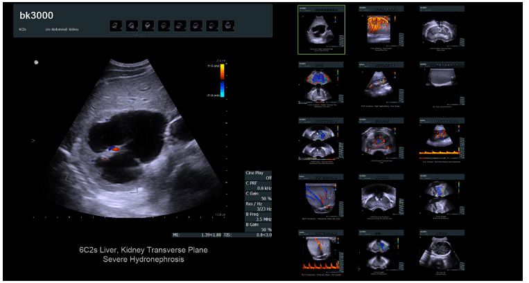
Task: Choose the fifth preset icon in header strip
Action: click(x=180, y=26)
